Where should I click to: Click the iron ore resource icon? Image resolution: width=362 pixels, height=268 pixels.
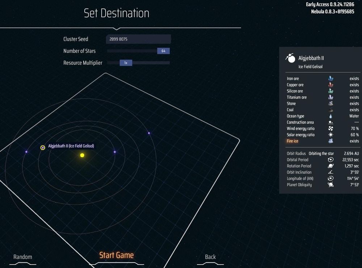tap(331, 78)
